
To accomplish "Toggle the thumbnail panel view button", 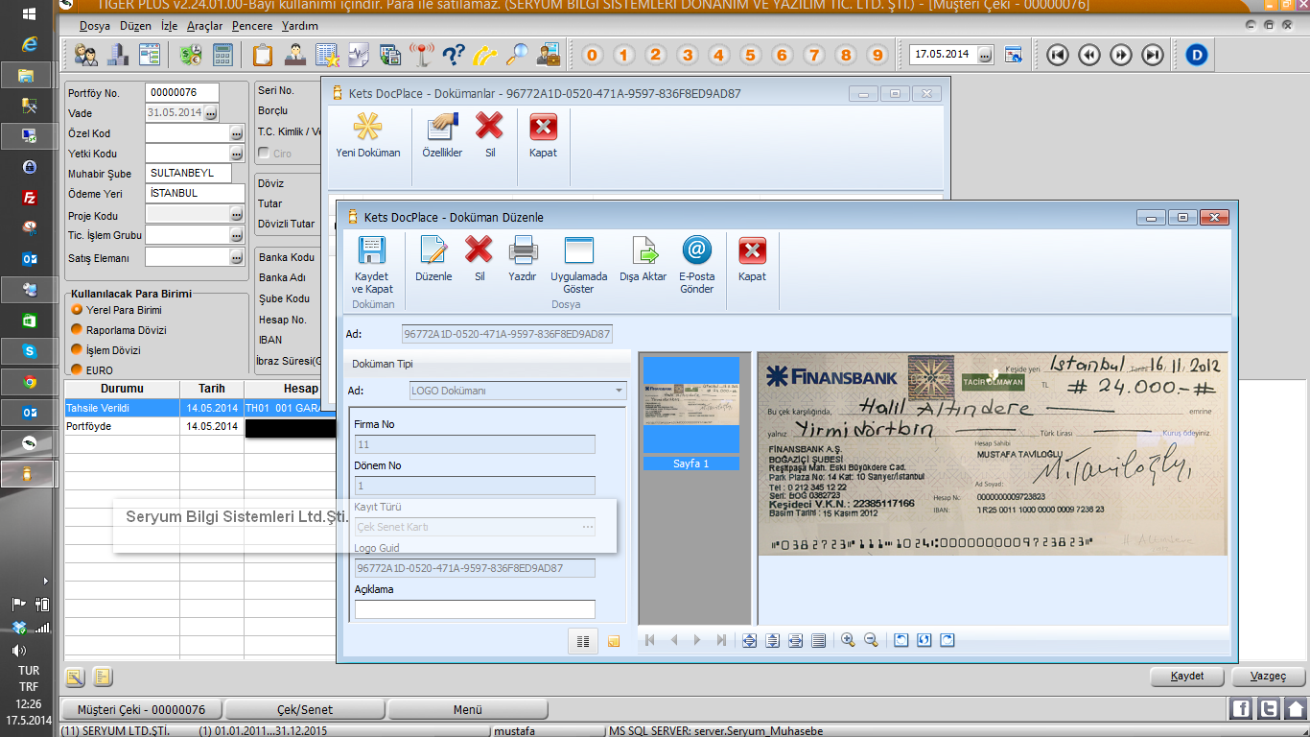I will [583, 640].
